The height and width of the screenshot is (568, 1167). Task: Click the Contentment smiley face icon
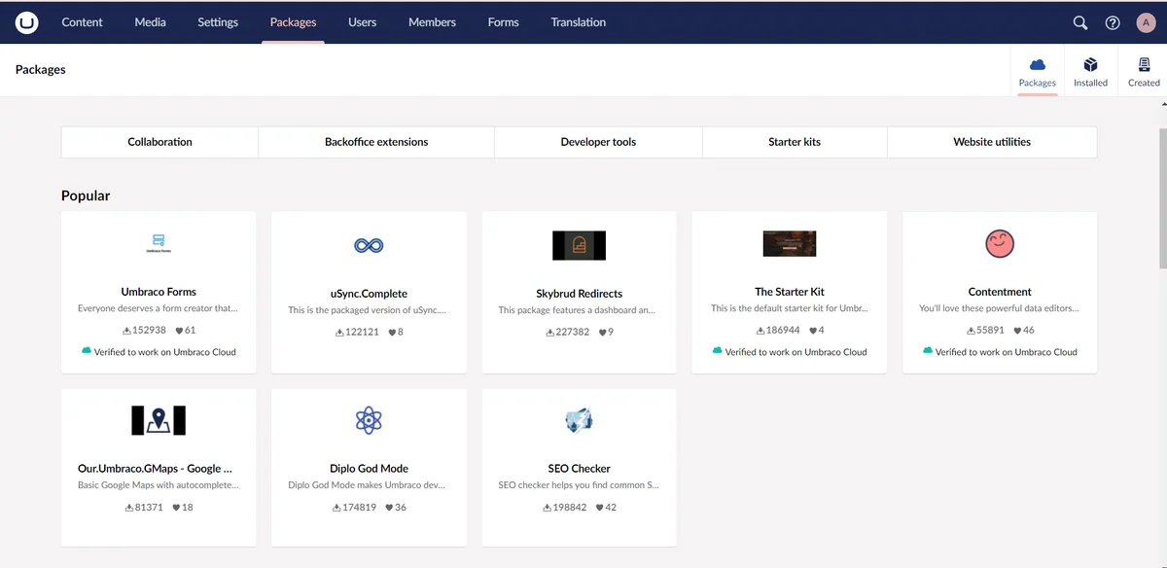(x=1000, y=243)
